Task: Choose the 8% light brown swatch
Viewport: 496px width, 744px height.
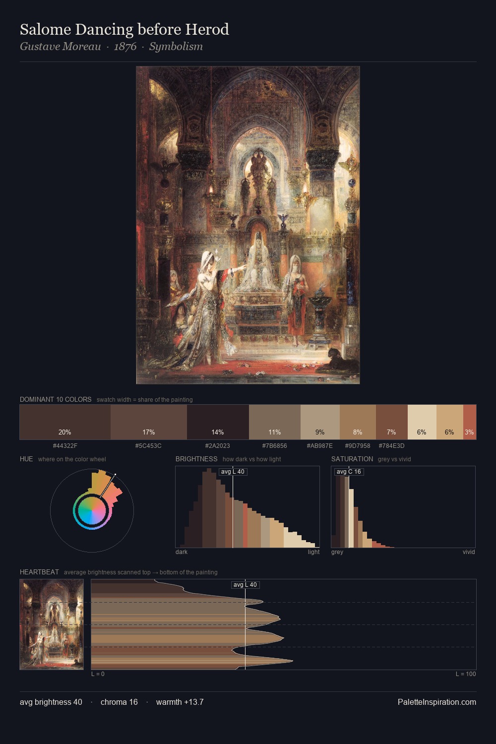Action: point(358,422)
